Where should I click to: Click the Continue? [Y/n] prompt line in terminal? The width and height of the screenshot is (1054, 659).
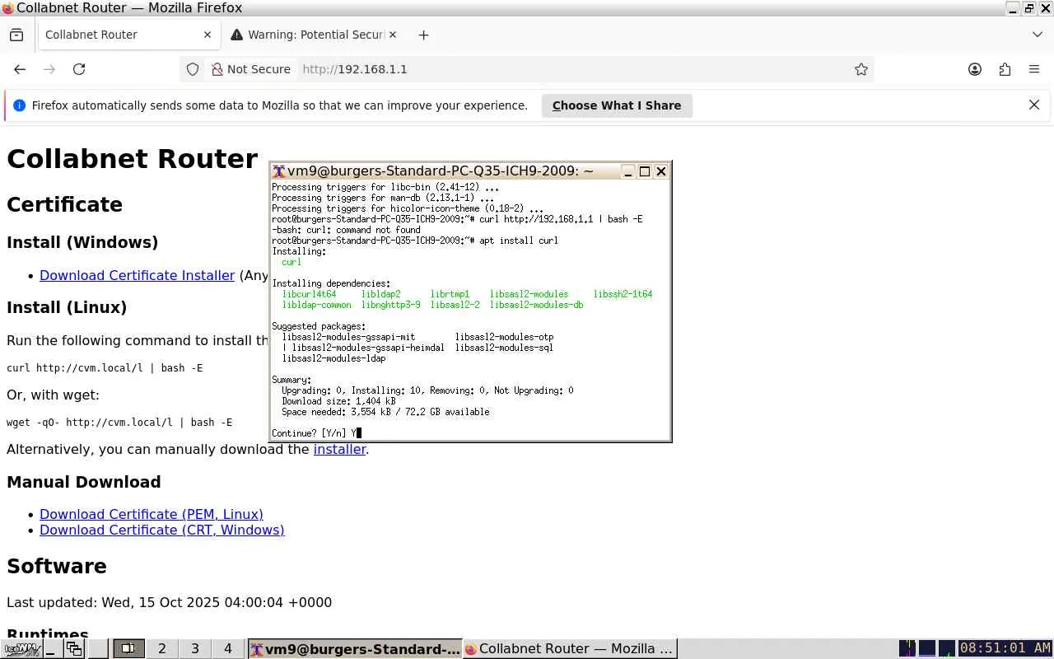click(x=317, y=433)
